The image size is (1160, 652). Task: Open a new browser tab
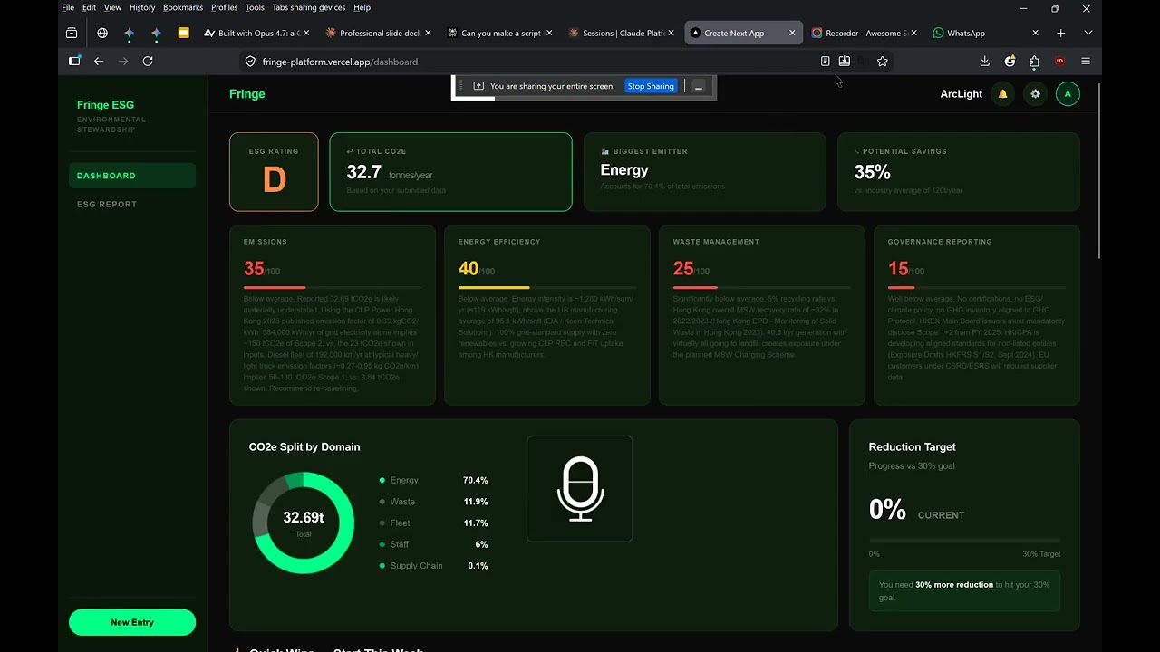[x=1061, y=33]
